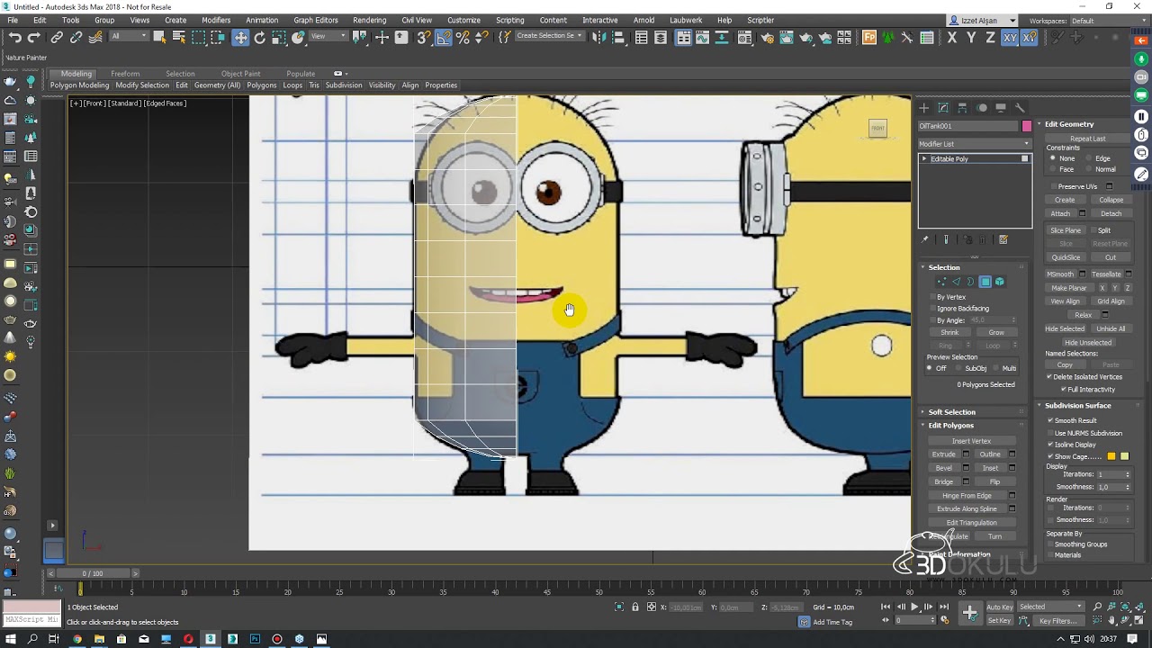Switch to the Object Paint ribbon tab

[x=240, y=74]
